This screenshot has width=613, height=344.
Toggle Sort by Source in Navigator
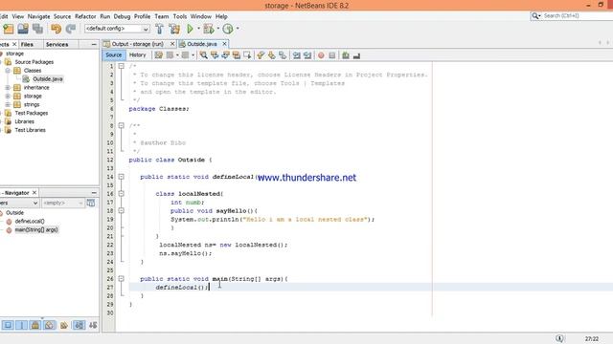[x=93, y=325]
